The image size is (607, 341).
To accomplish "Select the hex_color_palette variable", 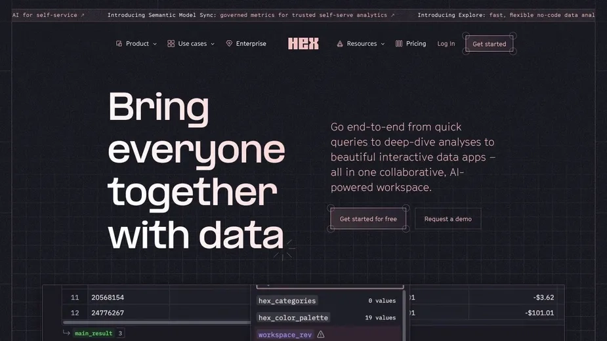I will coord(293,317).
